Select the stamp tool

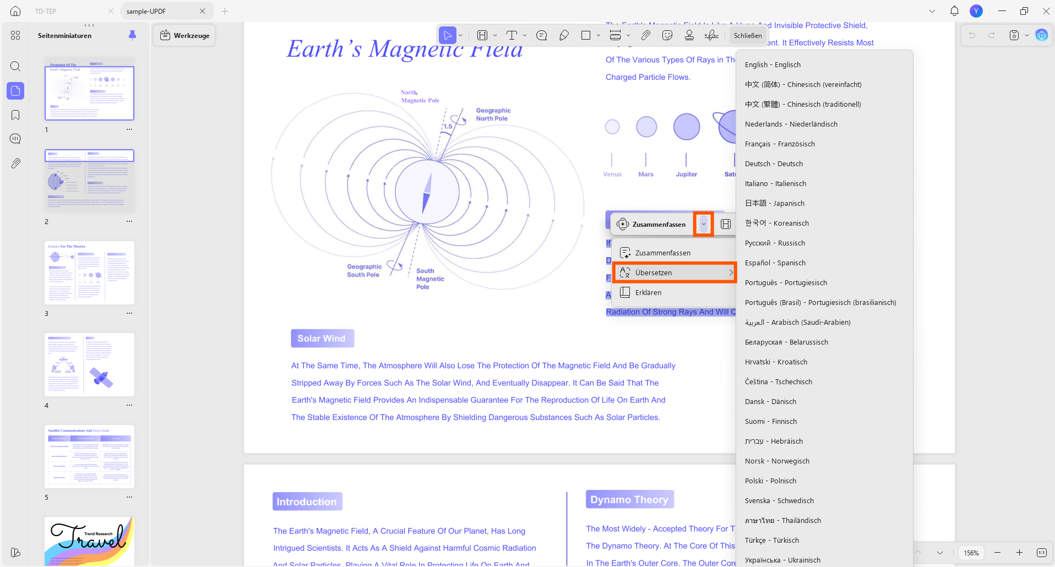(689, 35)
